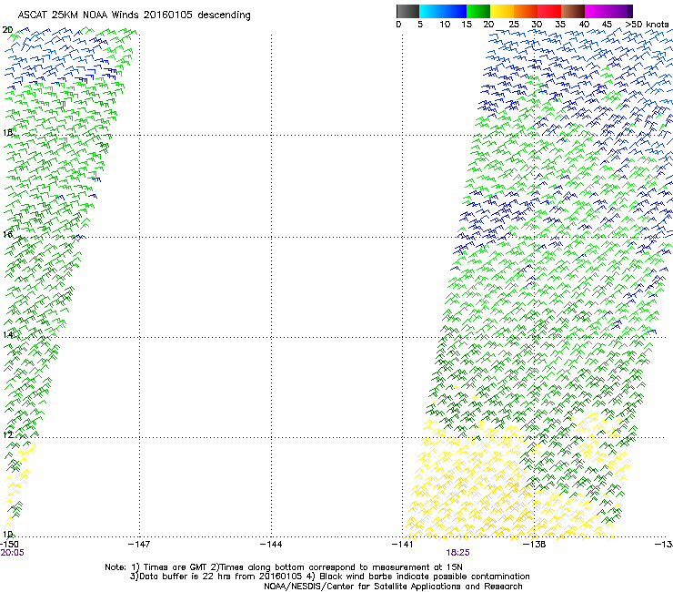The width and height of the screenshot is (673, 592).
Task: Click the longitude -138 axis label
Action: [535, 545]
